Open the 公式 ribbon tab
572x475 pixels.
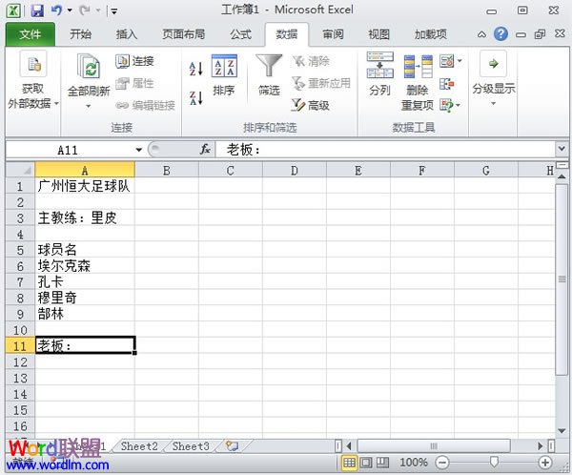pos(240,34)
